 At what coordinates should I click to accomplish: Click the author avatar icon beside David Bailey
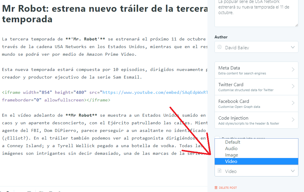(220, 47)
